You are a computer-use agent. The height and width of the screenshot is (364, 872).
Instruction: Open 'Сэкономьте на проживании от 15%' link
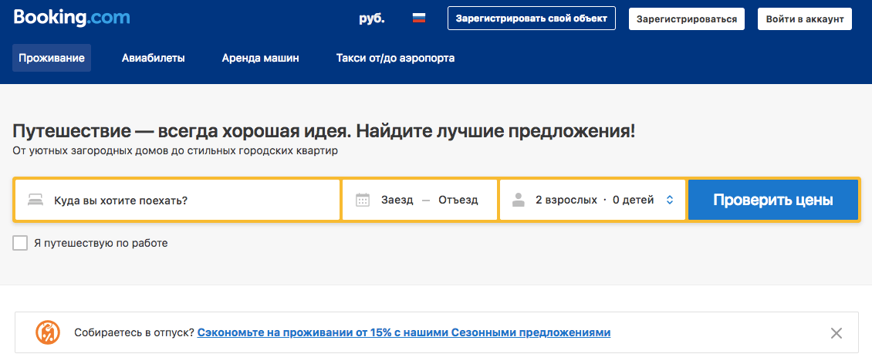[404, 333]
